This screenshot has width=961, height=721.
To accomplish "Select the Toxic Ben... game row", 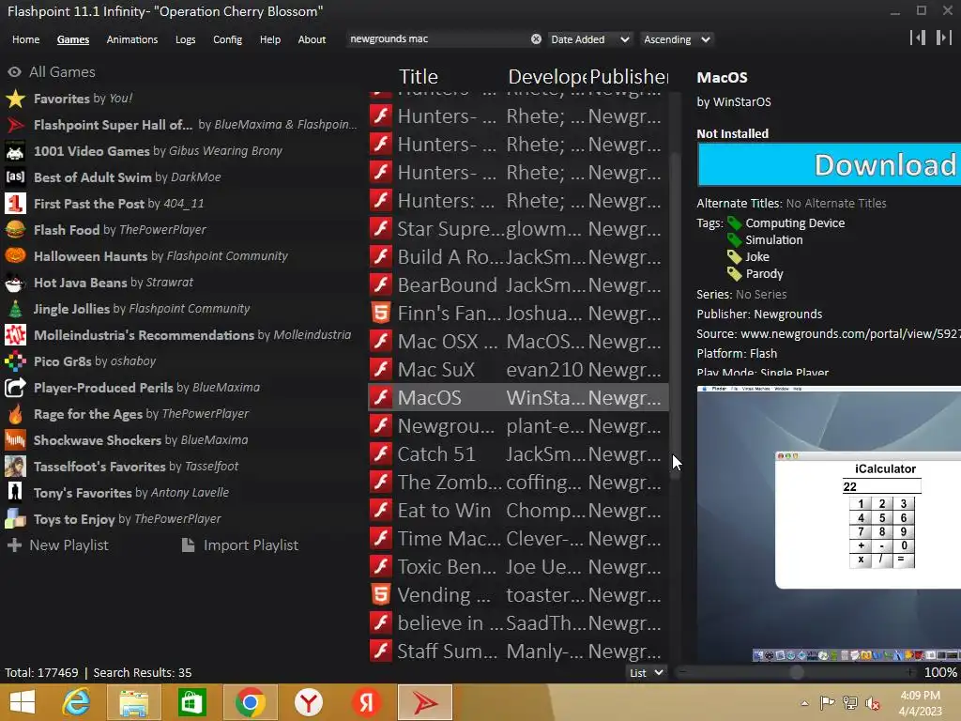I will (518, 566).
